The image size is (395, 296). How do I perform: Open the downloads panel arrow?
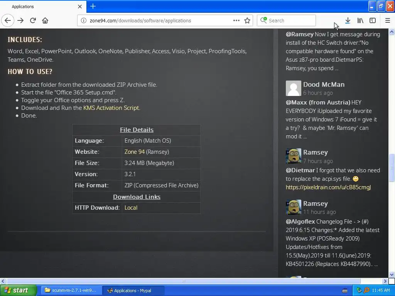point(348,20)
